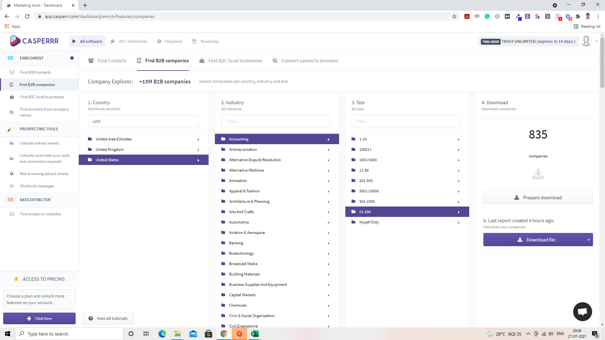Image resolution: width=605 pixels, height=340 pixels.
Task: Open the Chrome extensions puzzle icon
Action: [x=578, y=16]
